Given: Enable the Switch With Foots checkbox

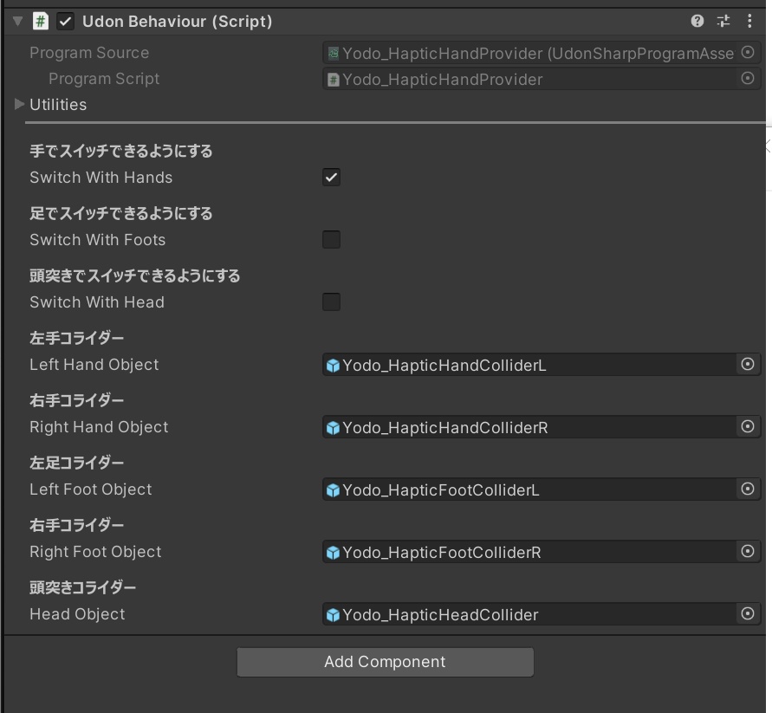Looking at the screenshot, I should tap(331, 239).
